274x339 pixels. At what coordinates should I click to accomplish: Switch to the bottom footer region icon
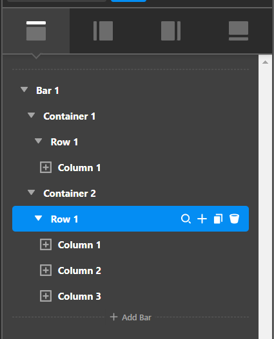239,31
